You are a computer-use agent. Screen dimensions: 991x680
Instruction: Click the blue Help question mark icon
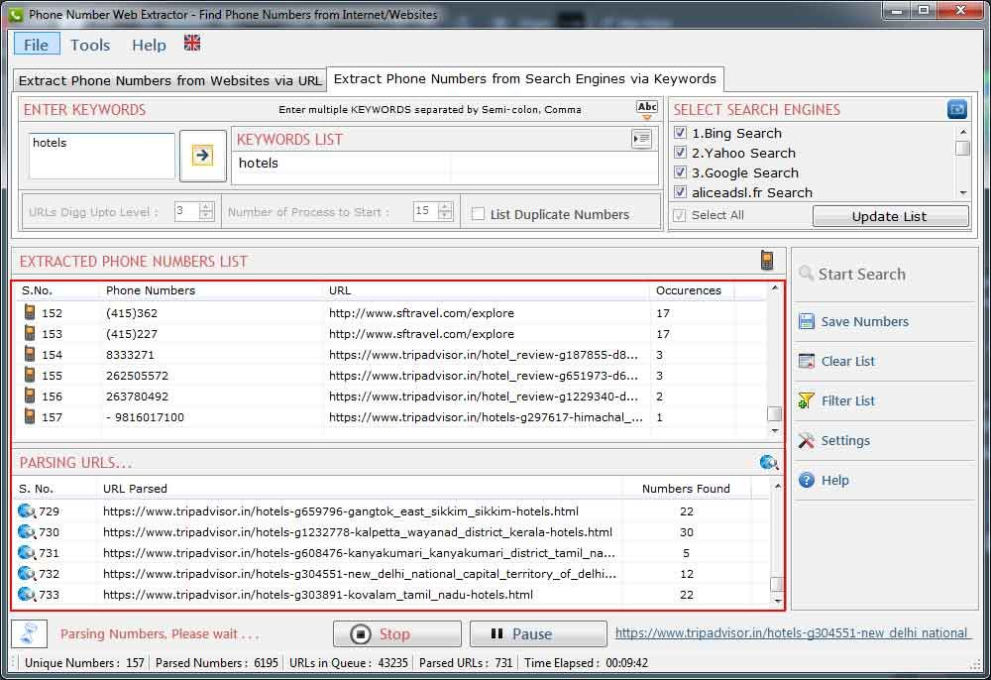click(807, 480)
